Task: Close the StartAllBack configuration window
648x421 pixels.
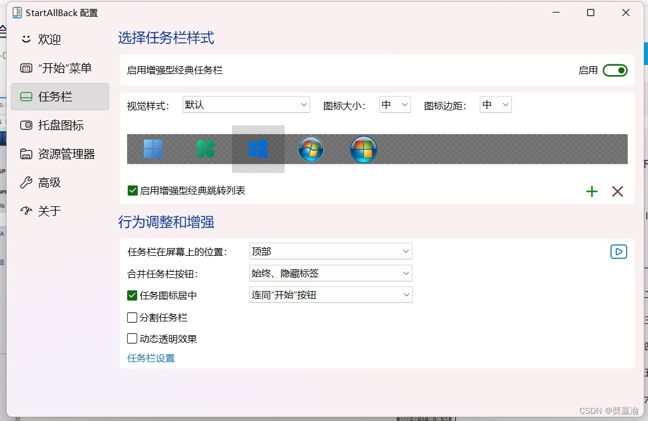Action: point(626,13)
